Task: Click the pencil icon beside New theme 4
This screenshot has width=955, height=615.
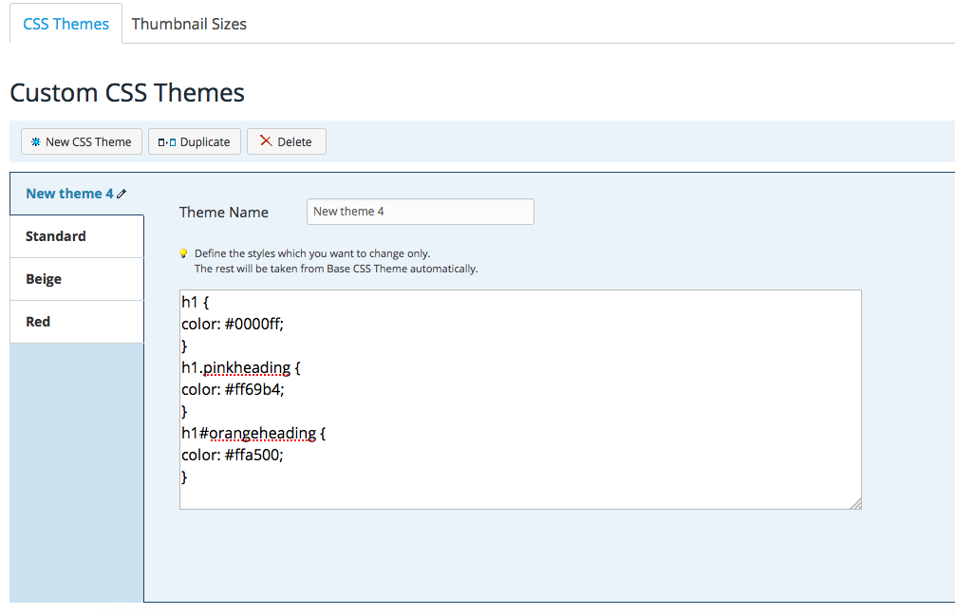Action: click(122, 194)
